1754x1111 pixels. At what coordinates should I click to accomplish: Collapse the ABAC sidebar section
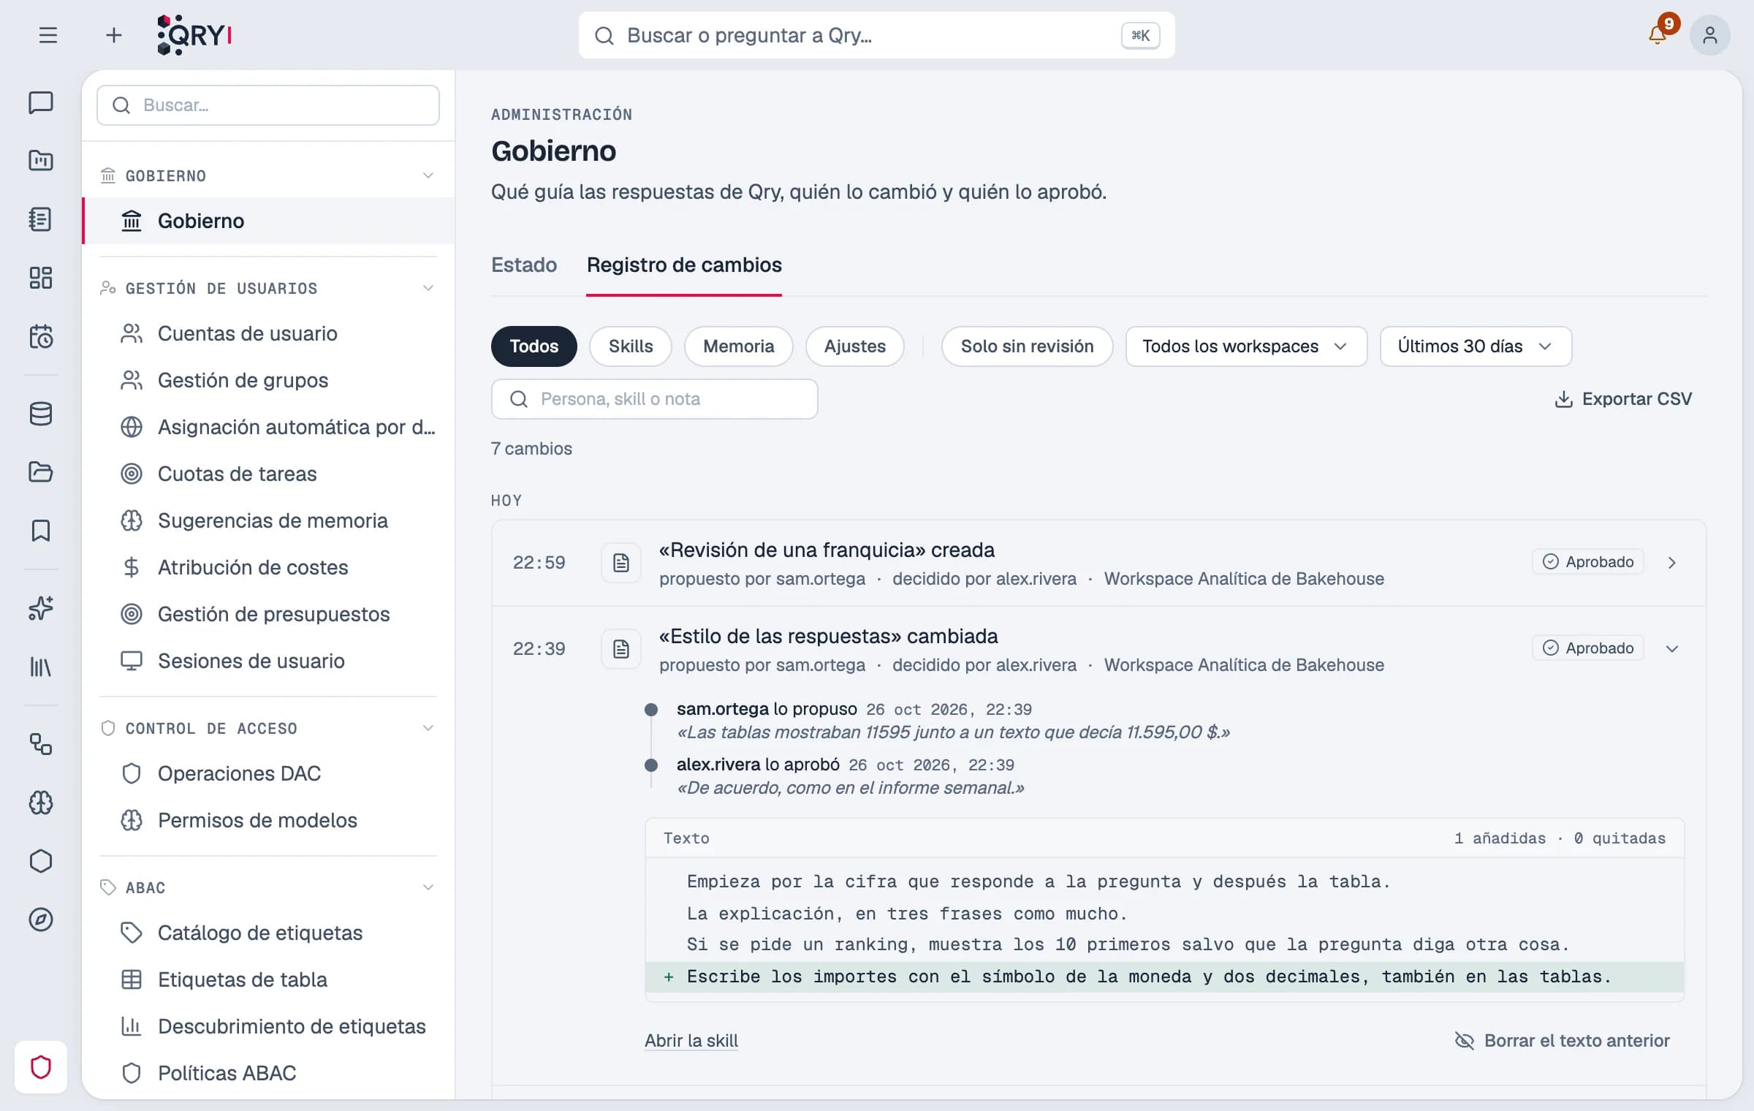[428, 887]
